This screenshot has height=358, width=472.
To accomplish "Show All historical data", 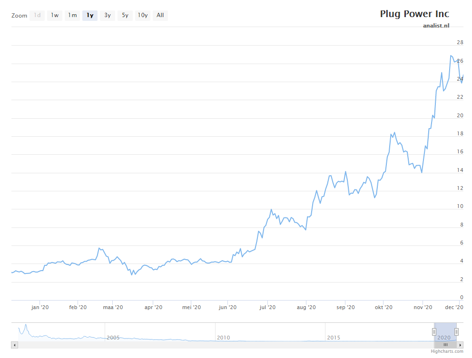I will point(160,15).
